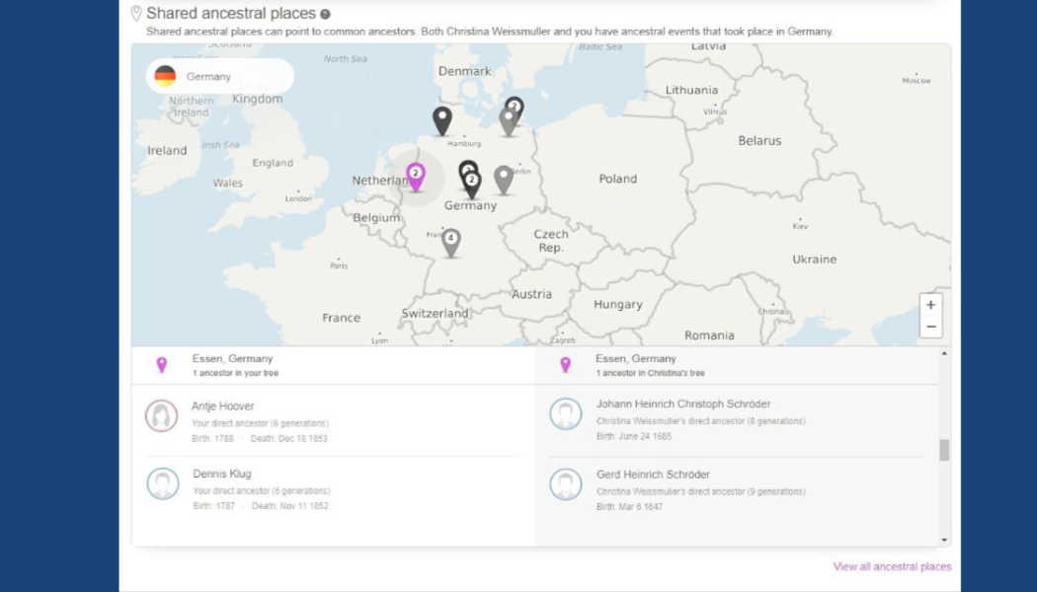Zoom in the map with the plus button
1037x592 pixels.
pyautogui.click(x=930, y=305)
